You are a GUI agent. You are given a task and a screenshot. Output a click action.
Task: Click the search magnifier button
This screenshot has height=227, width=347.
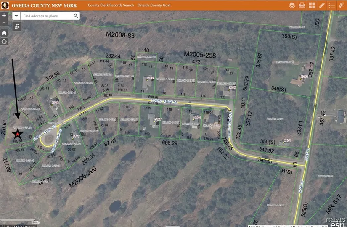pyautogui.click(x=76, y=16)
